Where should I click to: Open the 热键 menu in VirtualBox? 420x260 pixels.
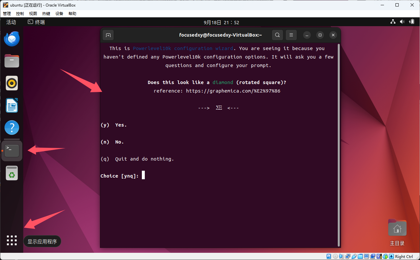[x=46, y=13]
